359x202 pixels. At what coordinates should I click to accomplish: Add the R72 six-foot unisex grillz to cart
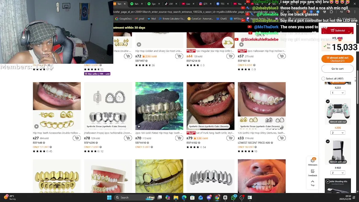(x=179, y=56)
